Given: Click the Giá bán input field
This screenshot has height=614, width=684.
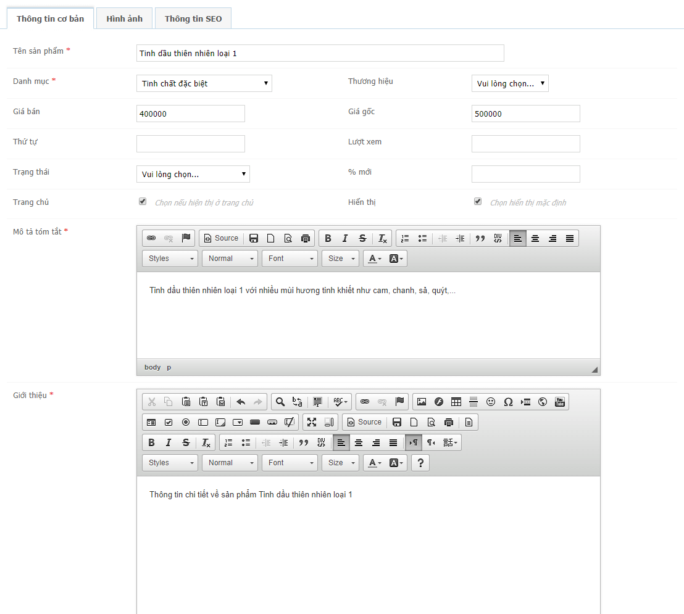Looking at the screenshot, I should (191, 114).
